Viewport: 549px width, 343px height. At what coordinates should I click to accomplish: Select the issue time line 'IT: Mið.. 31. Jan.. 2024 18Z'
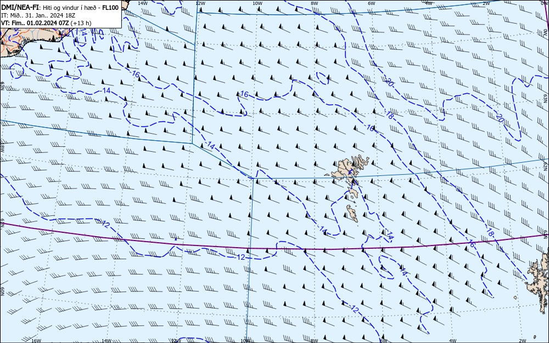(x=38, y=15)
